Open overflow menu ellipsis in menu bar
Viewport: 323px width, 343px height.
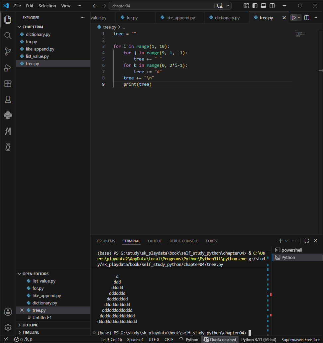tap(79, 6)
